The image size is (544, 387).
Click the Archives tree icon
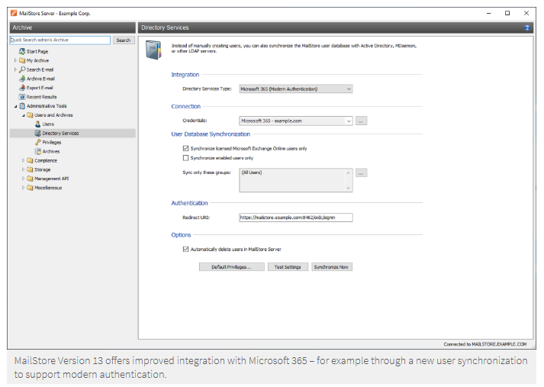point(38,151)
